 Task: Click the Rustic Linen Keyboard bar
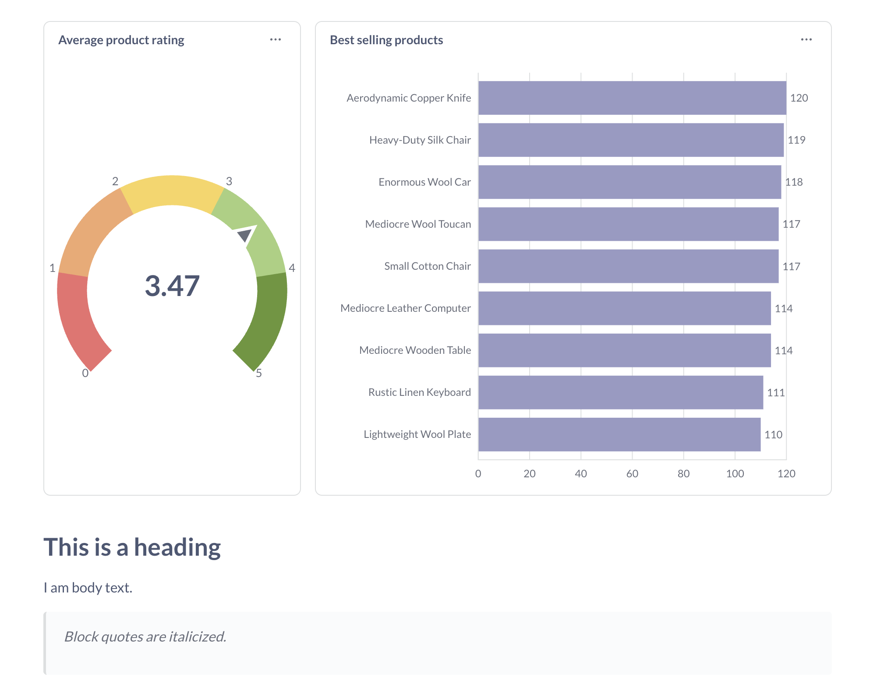[x=620, y=392]
